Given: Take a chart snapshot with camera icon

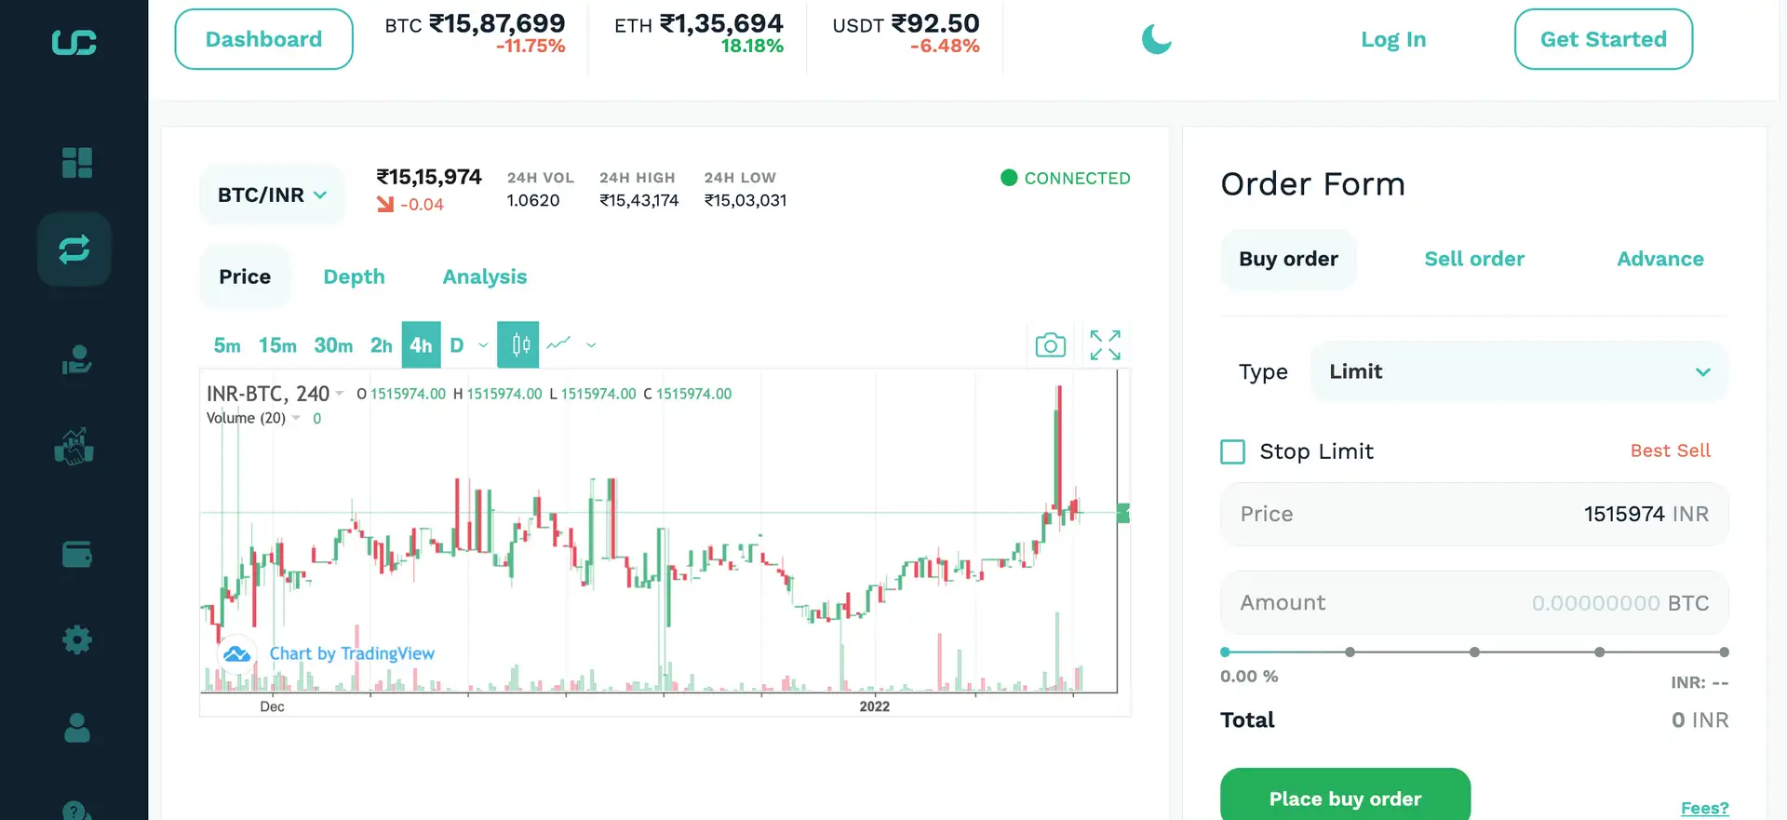Looking at the screenshot, I should click(x=1050, y=345).
